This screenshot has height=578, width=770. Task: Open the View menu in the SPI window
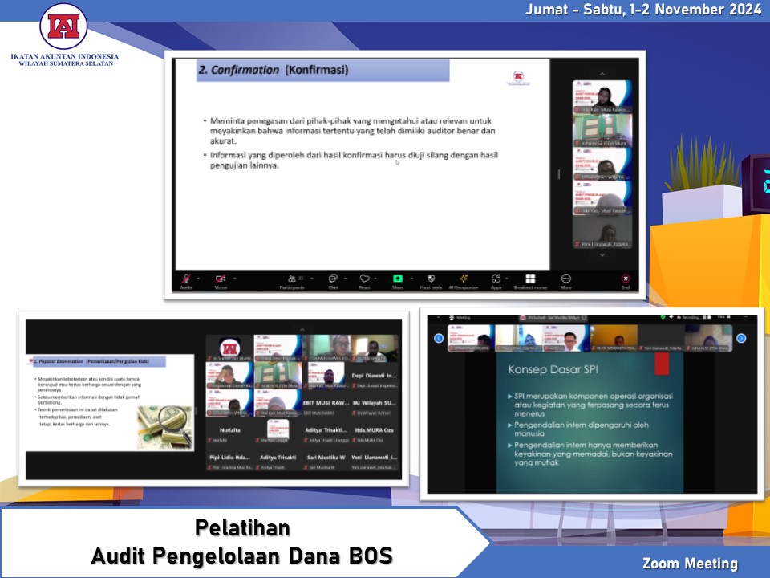pos(723,318)
